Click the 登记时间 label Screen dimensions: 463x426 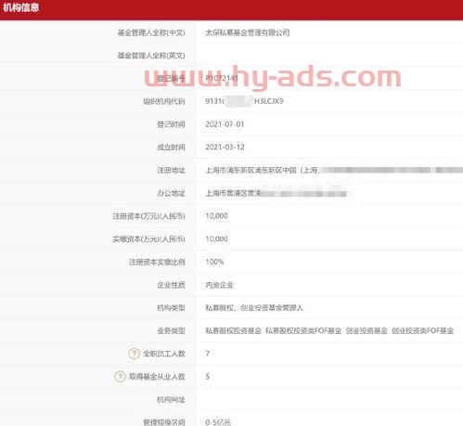tap(171, 124)
